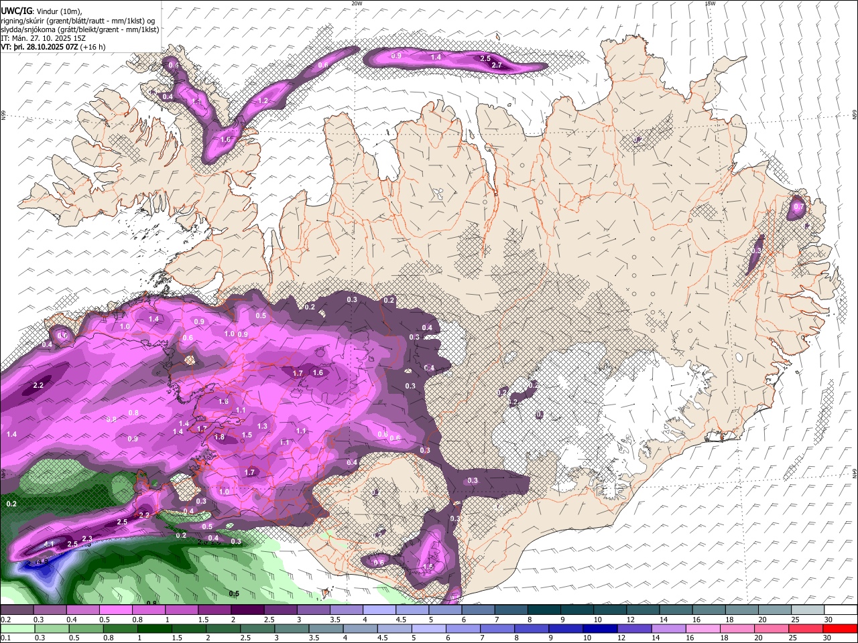Click the "15W" longitude label
The height and width of the screenshot is (643, 858).
710,3
